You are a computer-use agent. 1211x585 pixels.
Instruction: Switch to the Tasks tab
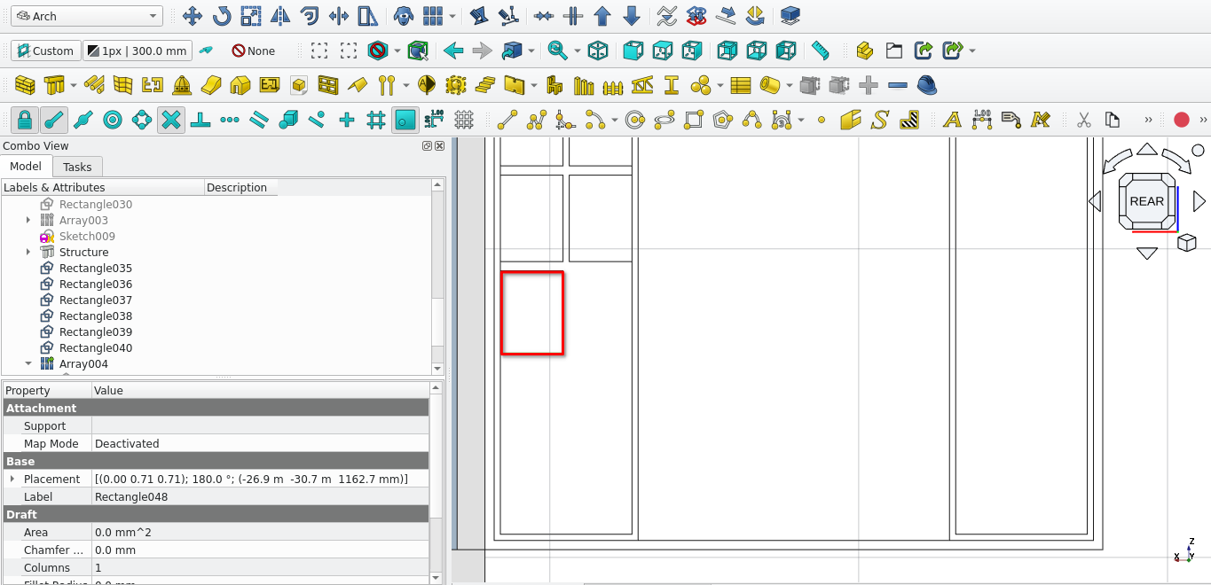click(x=77, y=167)
